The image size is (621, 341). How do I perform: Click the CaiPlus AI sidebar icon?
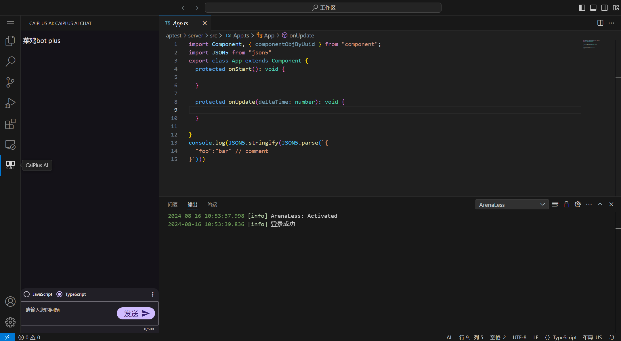[10, 165]
